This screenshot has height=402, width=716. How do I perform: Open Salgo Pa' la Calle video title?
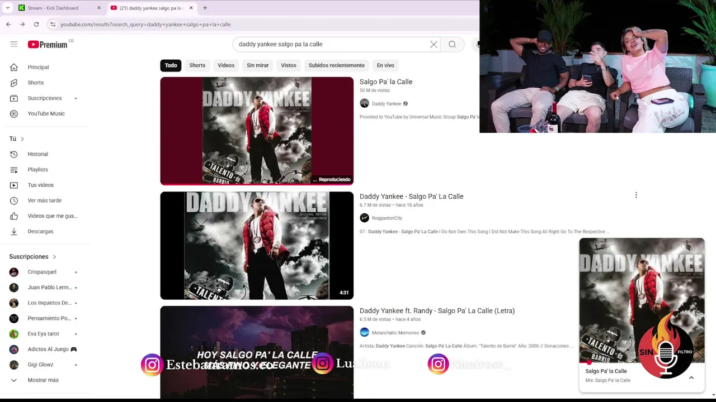[386, 82]
